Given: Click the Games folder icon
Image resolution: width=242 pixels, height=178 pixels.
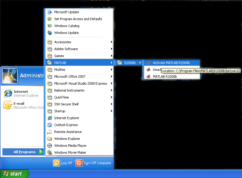Looking at the screenshot, I should pos(50,56).
